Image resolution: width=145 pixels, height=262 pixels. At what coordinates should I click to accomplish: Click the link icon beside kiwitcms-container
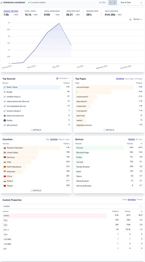2,3
